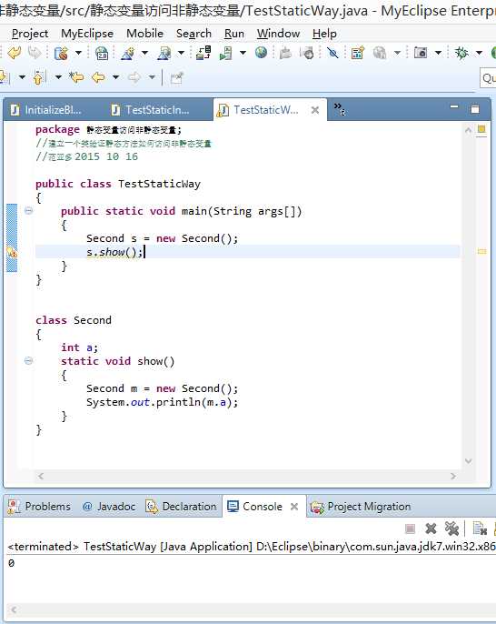Screen dimensions: 496x624
Task: Open the Project menu
Action: 30,34
